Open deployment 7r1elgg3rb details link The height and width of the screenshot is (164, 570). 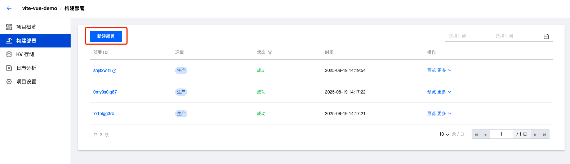tap(104, 114)
